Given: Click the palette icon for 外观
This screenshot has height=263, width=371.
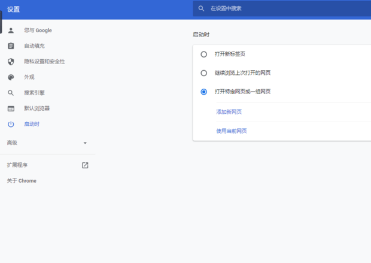Looking at the screenshot, I should pos(11,77).
